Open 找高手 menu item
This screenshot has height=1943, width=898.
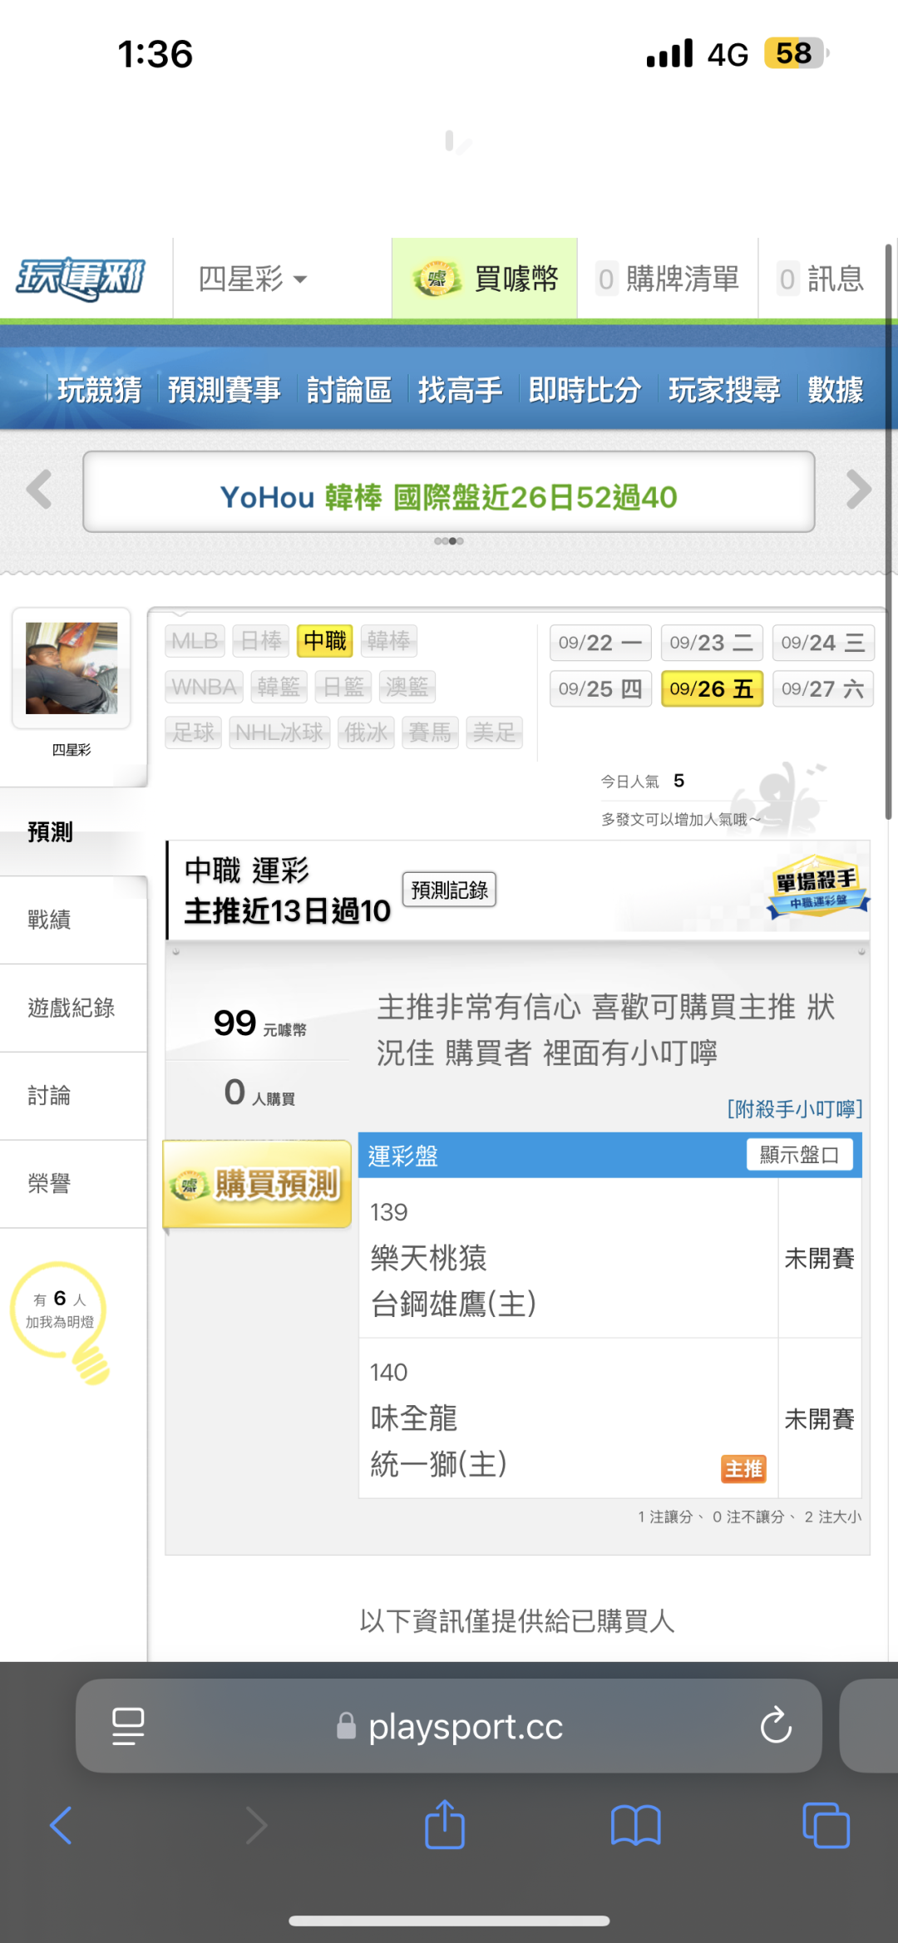[x=460, y=389]
